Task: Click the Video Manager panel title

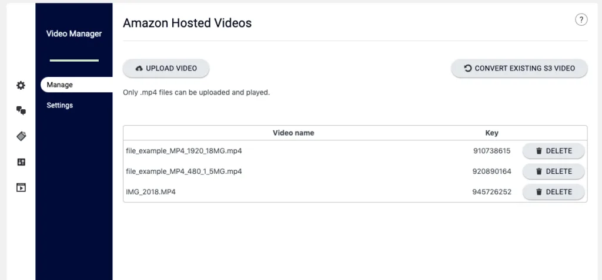Action: tap(74, 34)
